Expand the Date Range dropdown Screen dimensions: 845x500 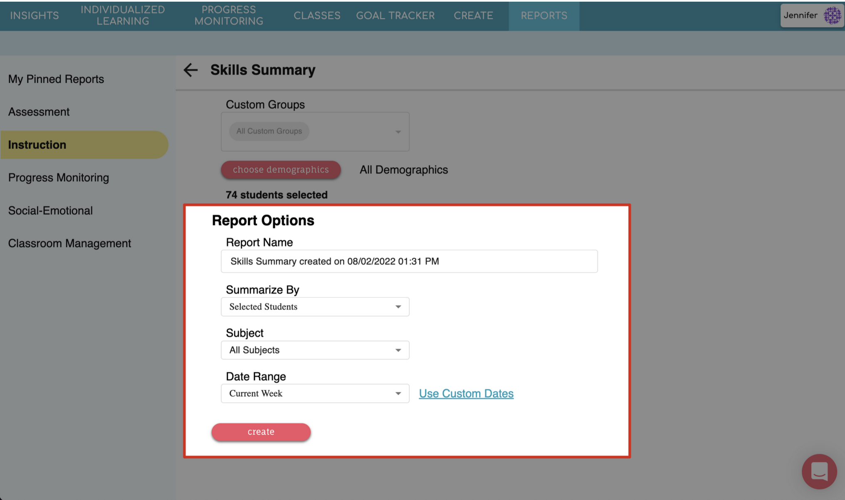pyautogui.click(x=315, y=394)
